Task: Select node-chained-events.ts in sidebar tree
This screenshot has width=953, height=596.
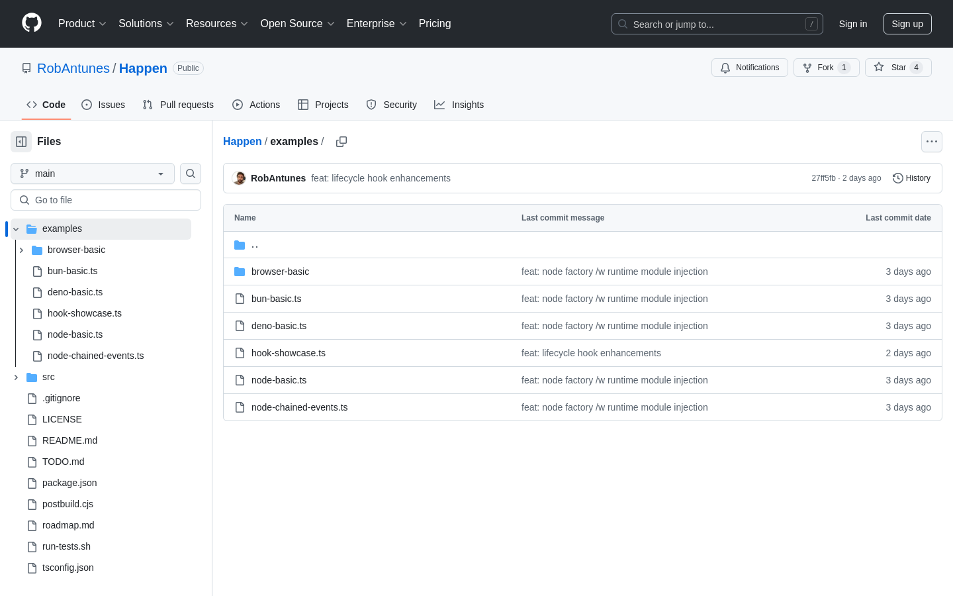Action: (x=96, y=356)
